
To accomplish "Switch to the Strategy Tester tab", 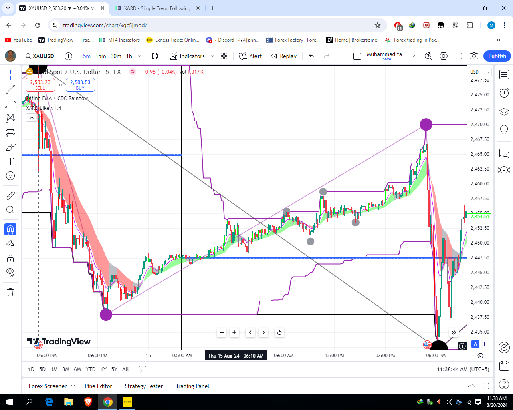I will pos(143,386).
